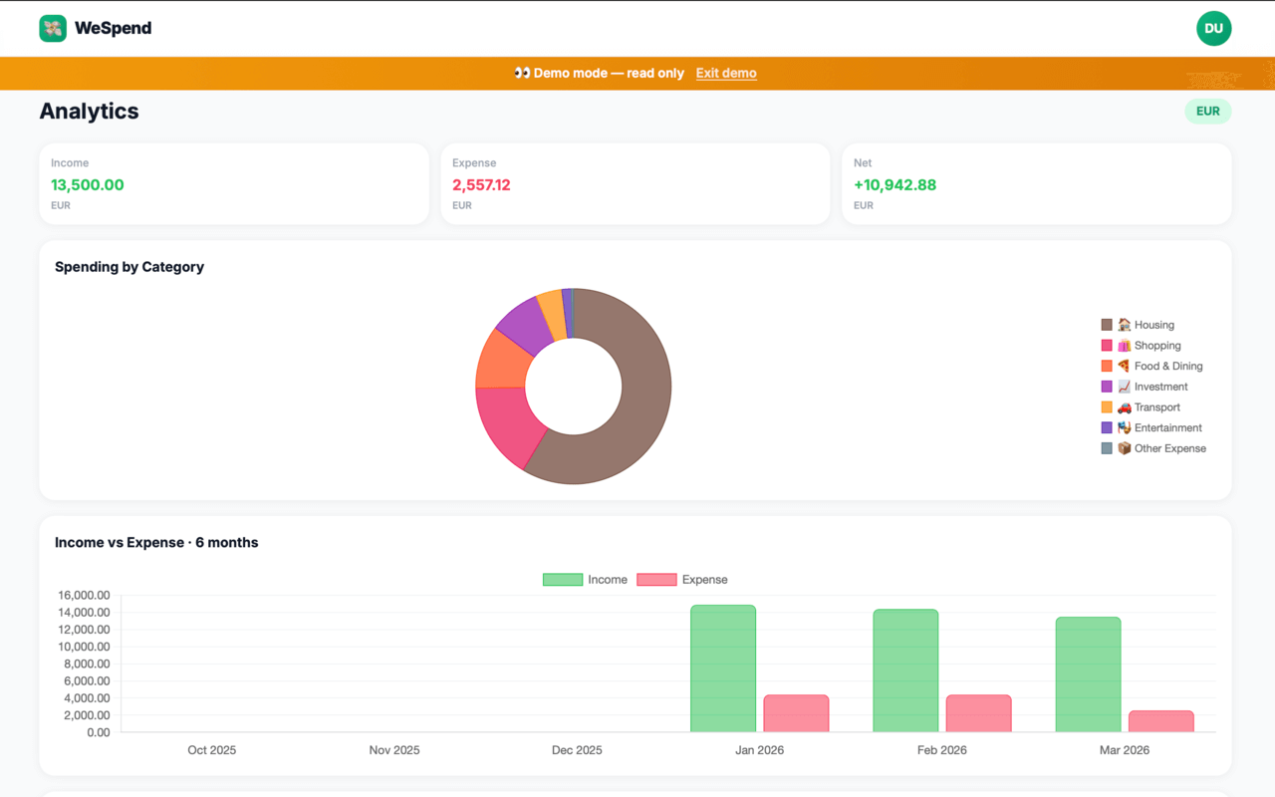The width and height of the screenshot is (1275, 797).
Task: Click the Net summary card
Action: pos(1036,183)
